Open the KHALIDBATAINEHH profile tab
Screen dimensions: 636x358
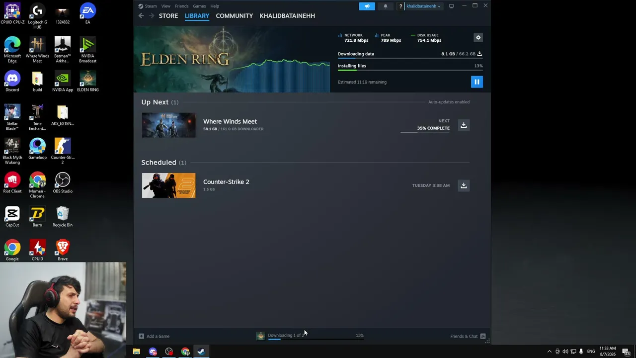click(x=287, y=16)
